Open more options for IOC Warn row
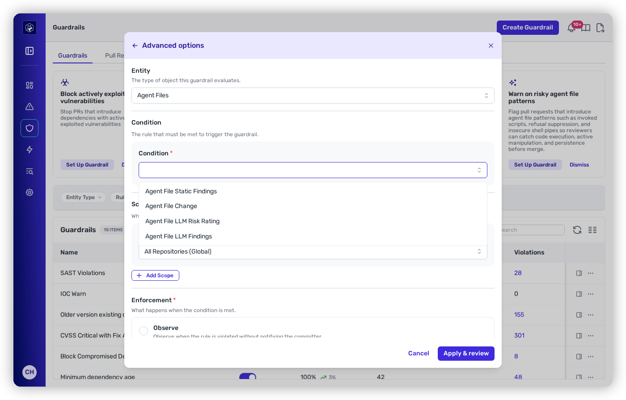Image resolution: width=626 pixels, height=400 pixels. coord(591,294)
